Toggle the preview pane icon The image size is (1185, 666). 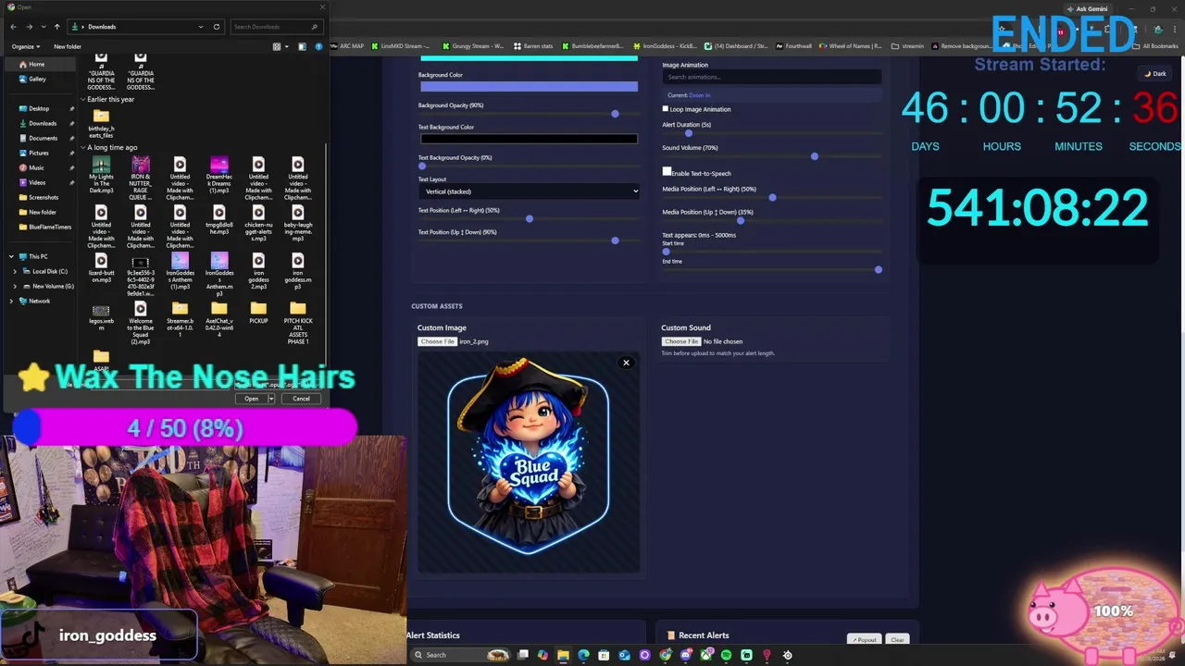[302, 46]
